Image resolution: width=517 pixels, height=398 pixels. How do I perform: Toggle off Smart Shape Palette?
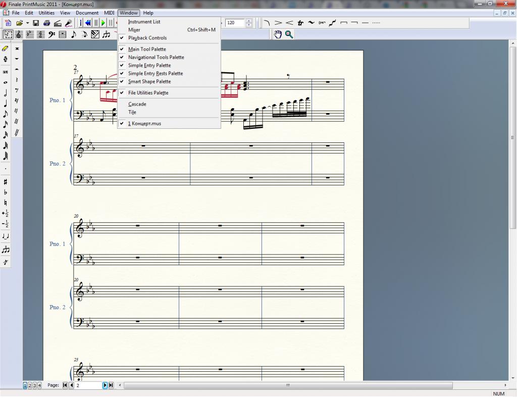pos(149,82)
